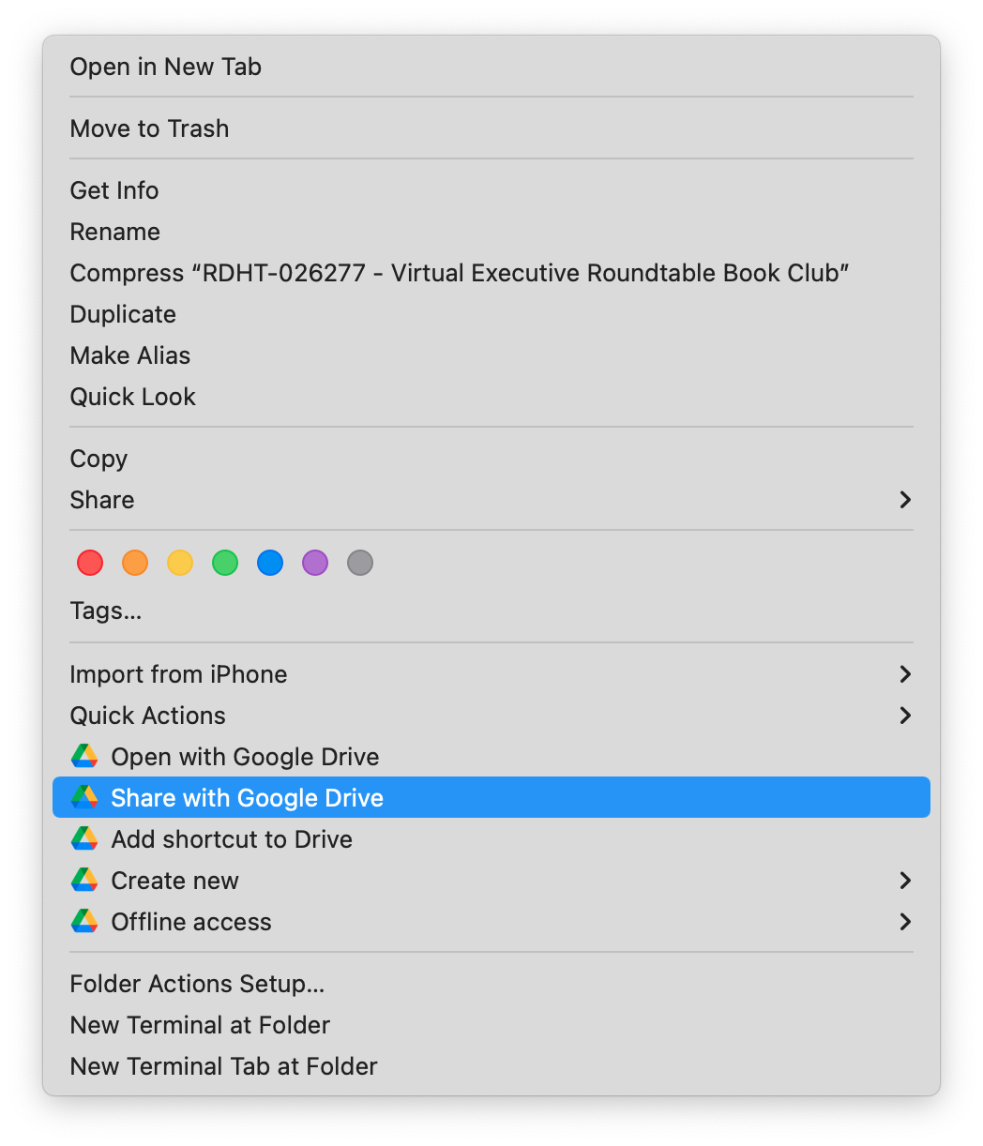Click Google Drive icon beside Open with Google Drive
Image resolution: width=983 pixels, height=1146 pixels.
pos(84,757)
